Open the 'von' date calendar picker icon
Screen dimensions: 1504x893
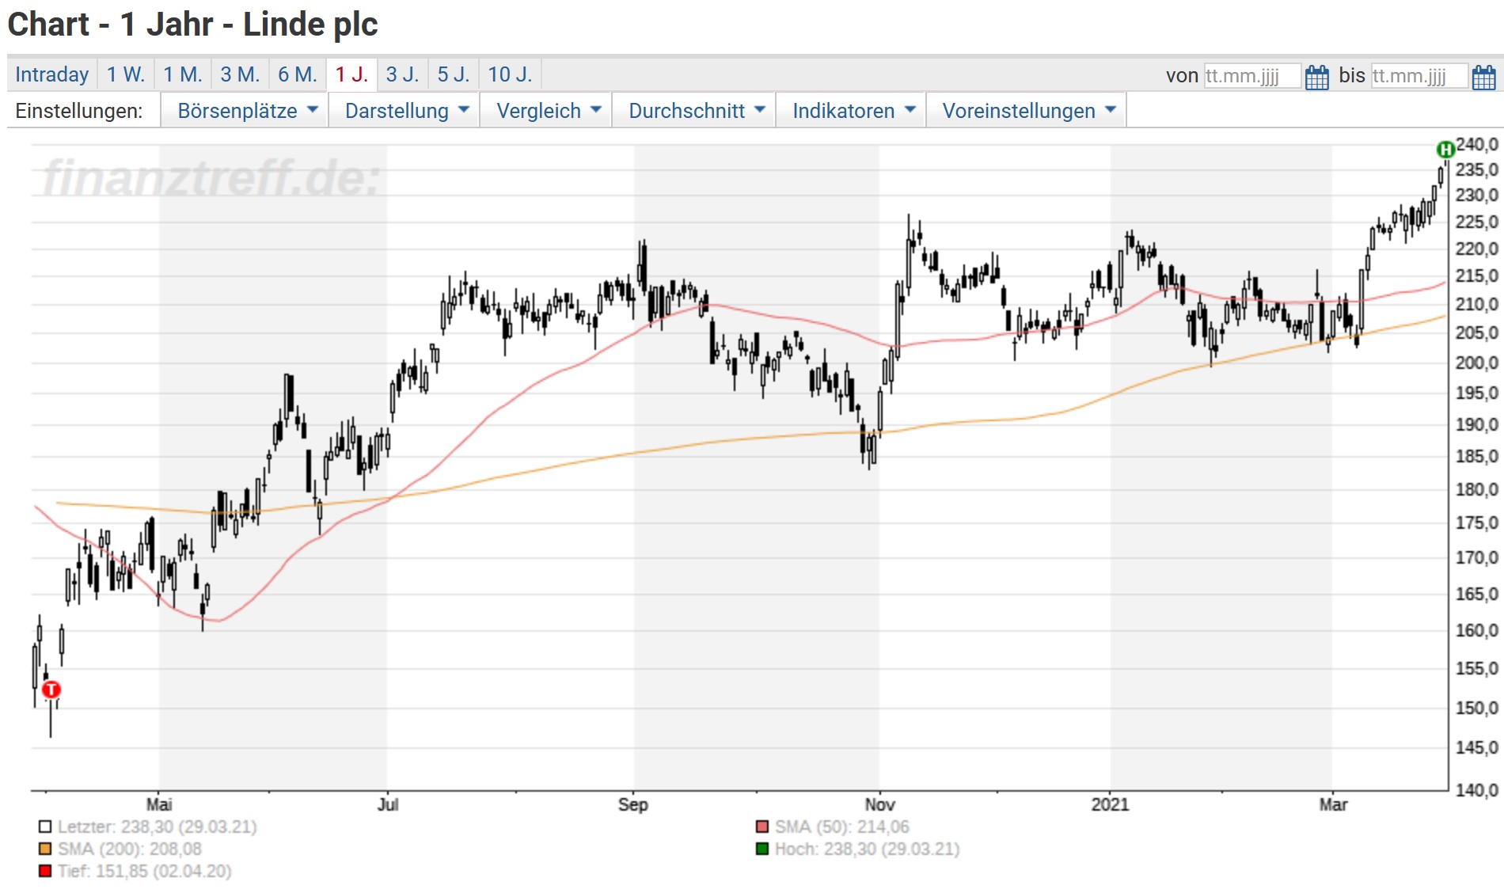pyautogui.click(x=1316, y=77)
